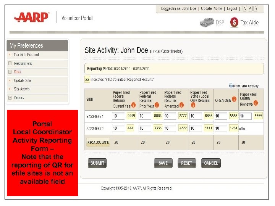Screen dimensions: 275x206
Task: Click info icon for Federal Returns Current Year
Action: click(133, 105)
